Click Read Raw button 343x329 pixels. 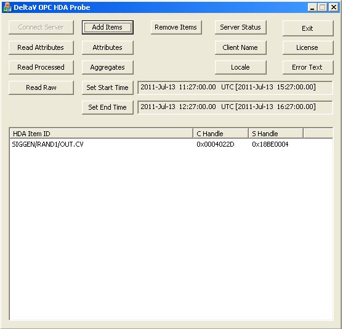[41, 87]
